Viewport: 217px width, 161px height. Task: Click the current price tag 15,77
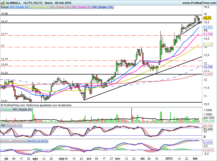(x=207, y=18)
